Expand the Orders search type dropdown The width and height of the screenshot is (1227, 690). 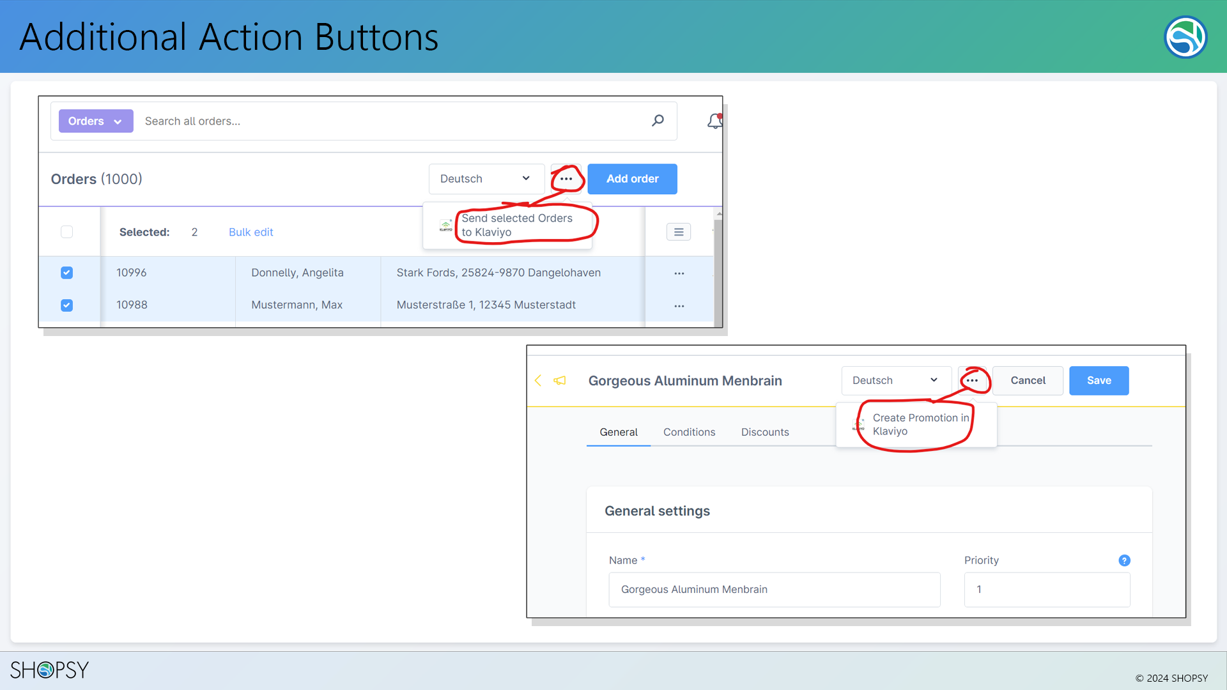96,121
